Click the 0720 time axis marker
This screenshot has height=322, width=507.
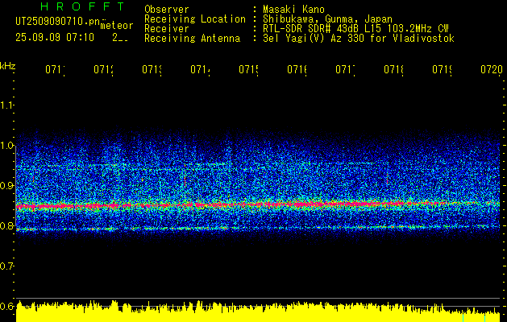[492, 69]
